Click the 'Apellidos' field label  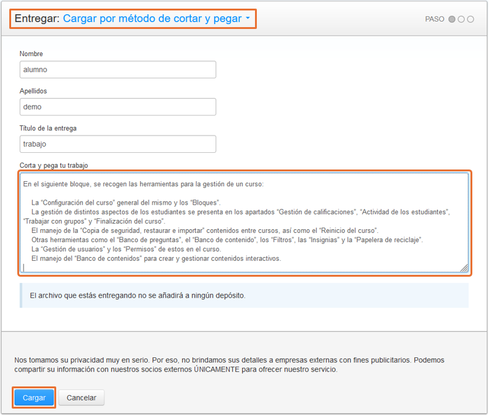point(33,91)
